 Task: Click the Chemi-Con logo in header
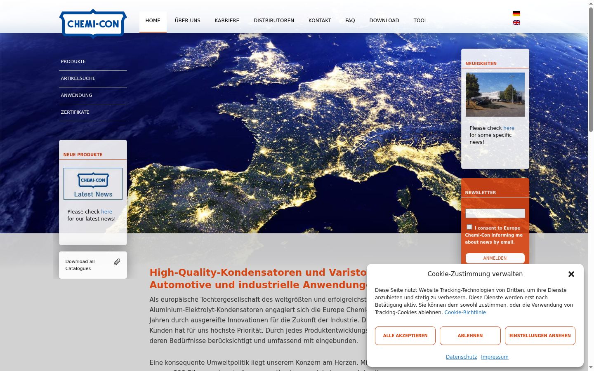93,23
